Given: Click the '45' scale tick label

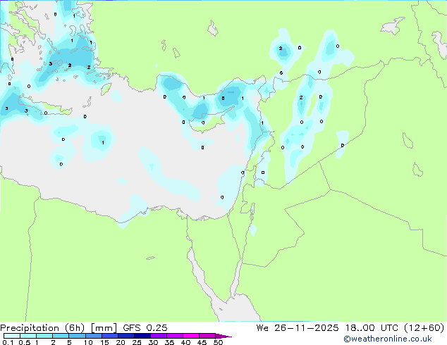Looking at the screenshot, I should click(x=202, y=342).
